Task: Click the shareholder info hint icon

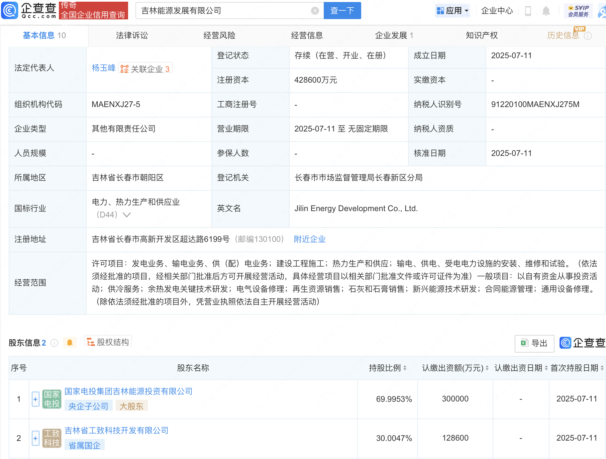Action: (x=54, y=343)
